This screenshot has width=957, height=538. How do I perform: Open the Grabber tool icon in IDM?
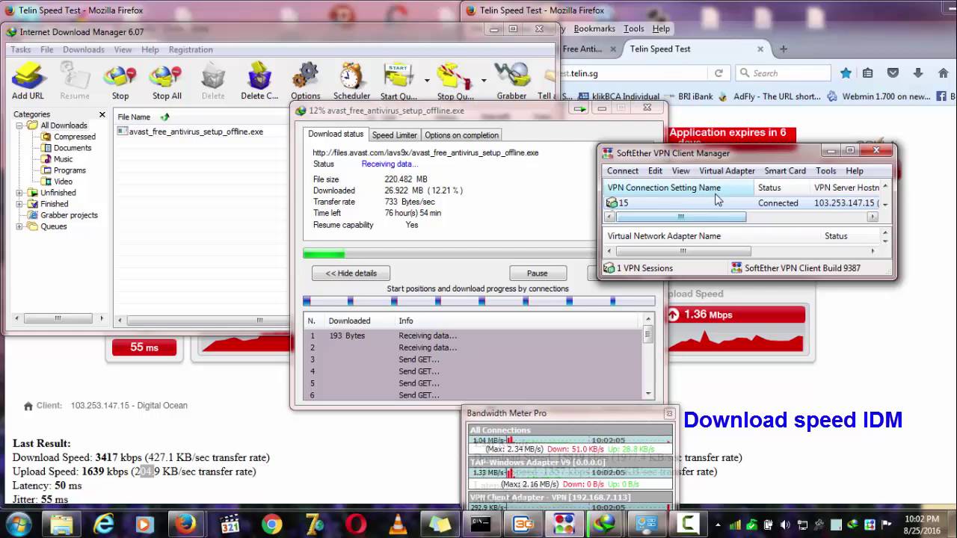[x=511, y=81]
